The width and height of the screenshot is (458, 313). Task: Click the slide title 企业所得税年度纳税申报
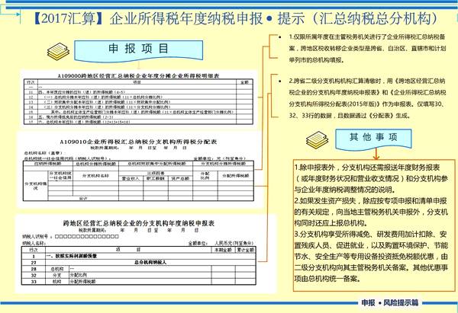[185, 18]
